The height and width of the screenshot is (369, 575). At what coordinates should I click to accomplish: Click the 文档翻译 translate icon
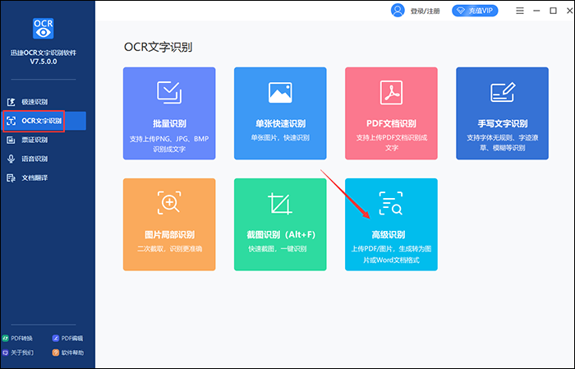click(x=11, y=178)
